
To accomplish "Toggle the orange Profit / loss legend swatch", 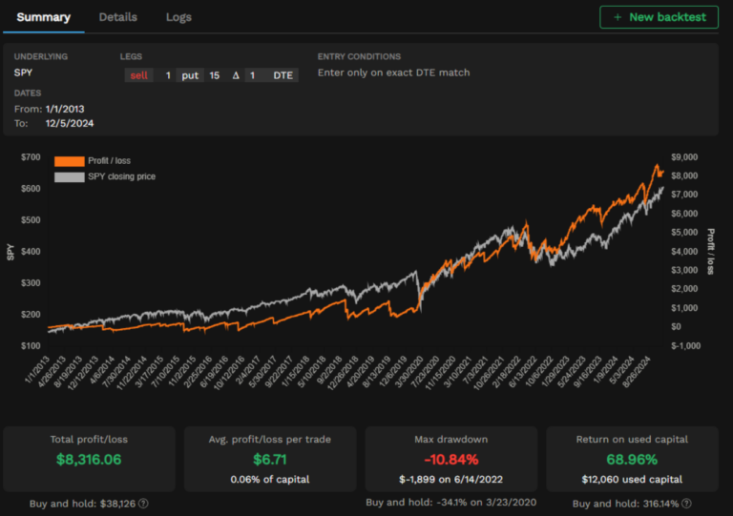I will (x=69, y=161).
